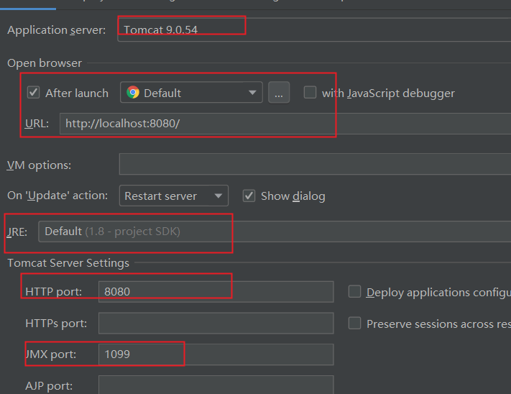The width and height of the screenshot is (511, 394).
Task: Enable Preserve sessions across restarts checkbox
Action: [354, 324]
